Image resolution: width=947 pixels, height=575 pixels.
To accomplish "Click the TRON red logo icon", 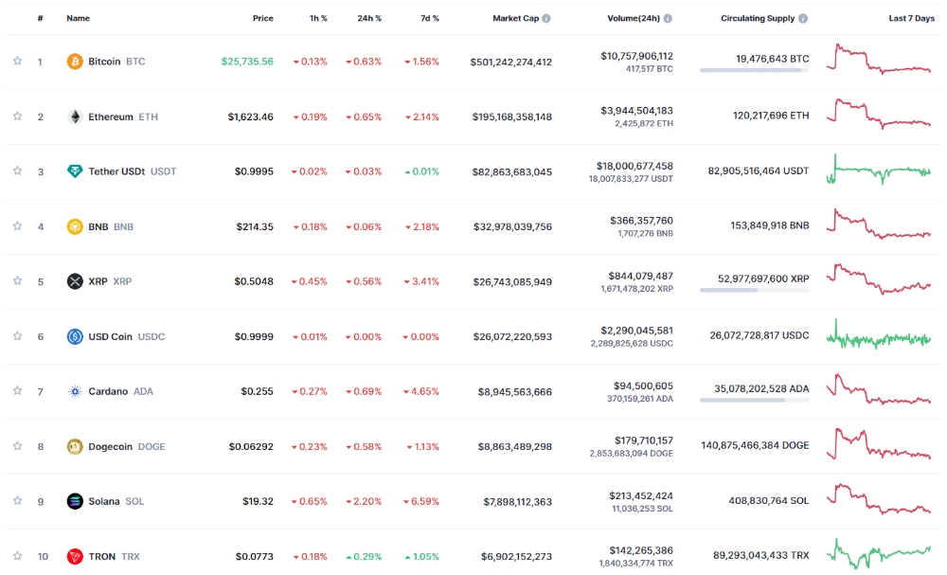I will [75, 556].
